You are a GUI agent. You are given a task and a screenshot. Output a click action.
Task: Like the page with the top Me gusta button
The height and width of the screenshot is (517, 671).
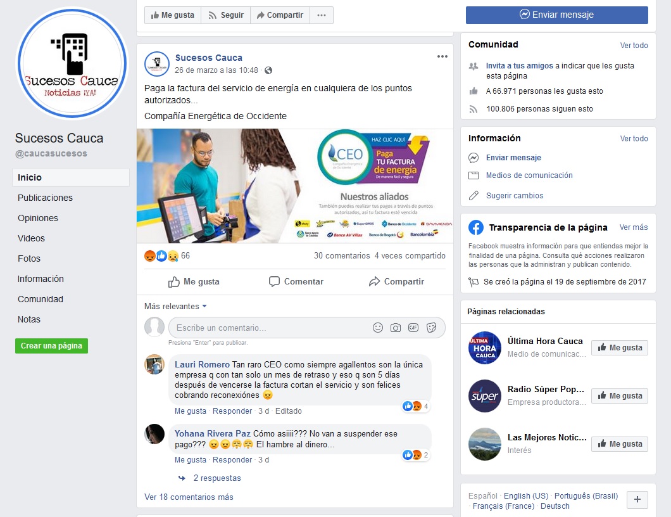pos(172,15)
